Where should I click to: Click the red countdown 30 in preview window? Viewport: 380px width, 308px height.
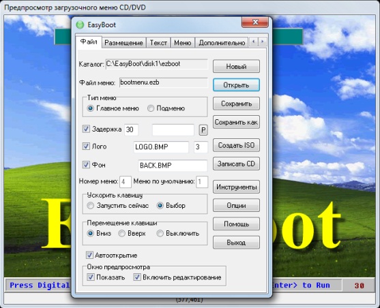click(359, 286)
